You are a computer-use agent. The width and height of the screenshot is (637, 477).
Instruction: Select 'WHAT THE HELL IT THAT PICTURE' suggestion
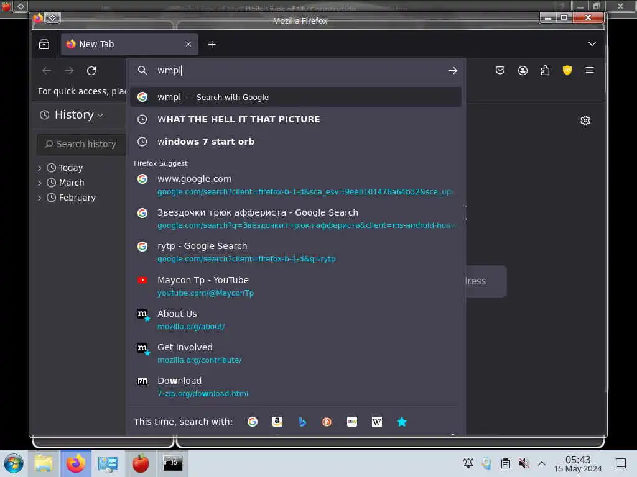[295, 119]
